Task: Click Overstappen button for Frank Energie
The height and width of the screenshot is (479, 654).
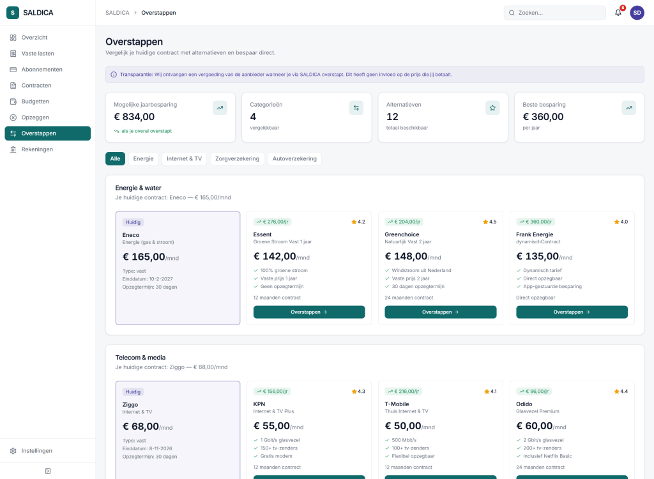Action: [x=572, y=312]
